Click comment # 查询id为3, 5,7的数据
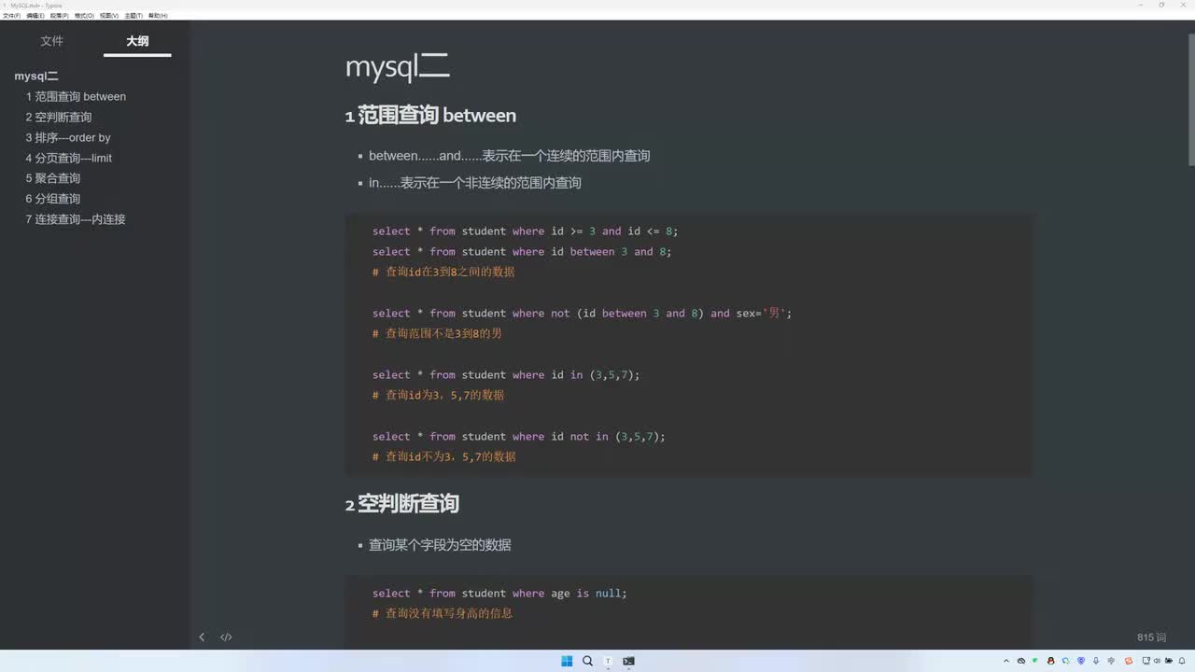This screenshot has height=672, width=1195. pos(438,396)
